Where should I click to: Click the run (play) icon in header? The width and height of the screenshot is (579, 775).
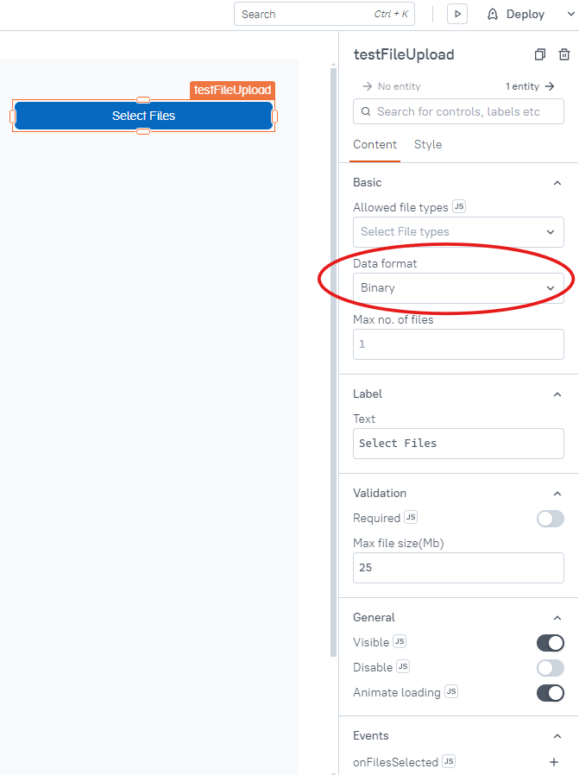[456, 14]
